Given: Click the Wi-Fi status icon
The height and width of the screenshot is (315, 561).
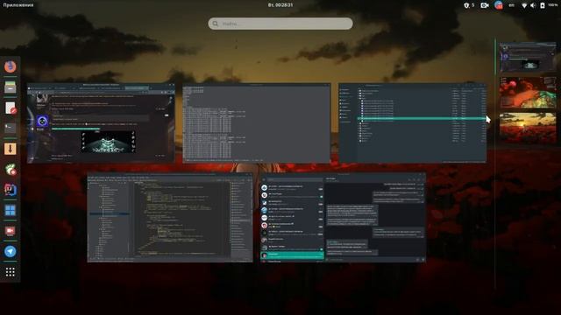Looking at the screenshot, I should point(524,5).
